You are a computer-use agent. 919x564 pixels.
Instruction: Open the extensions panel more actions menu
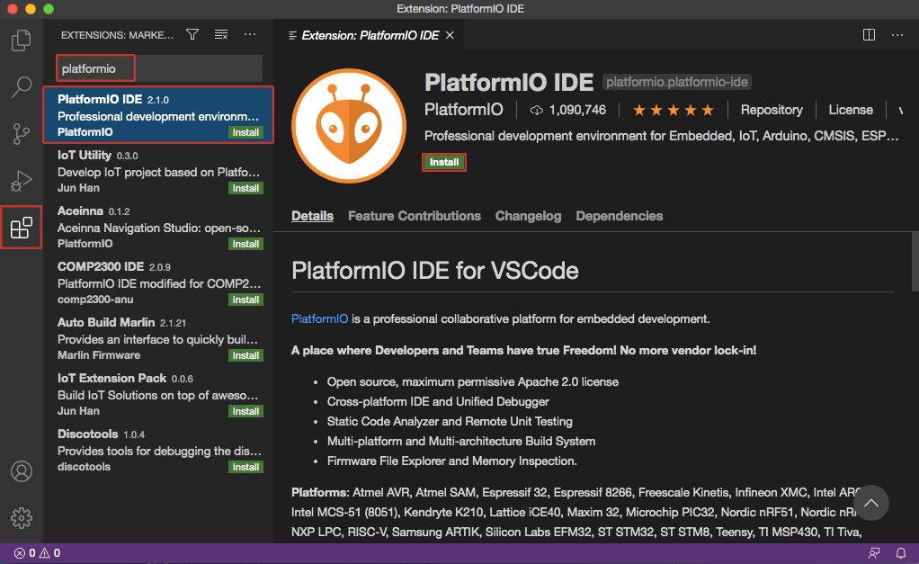tap(250, 34)
